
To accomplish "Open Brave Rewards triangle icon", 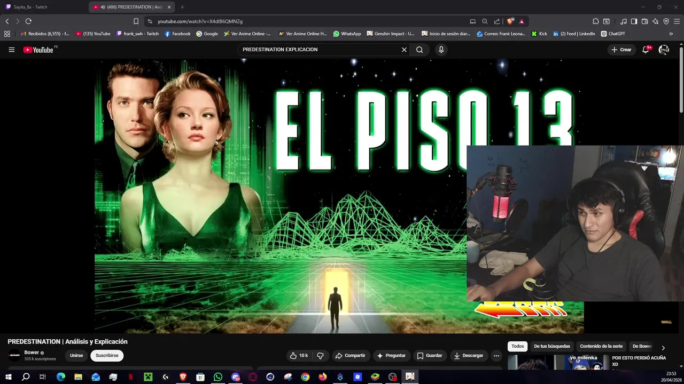I will coord(522,21).
